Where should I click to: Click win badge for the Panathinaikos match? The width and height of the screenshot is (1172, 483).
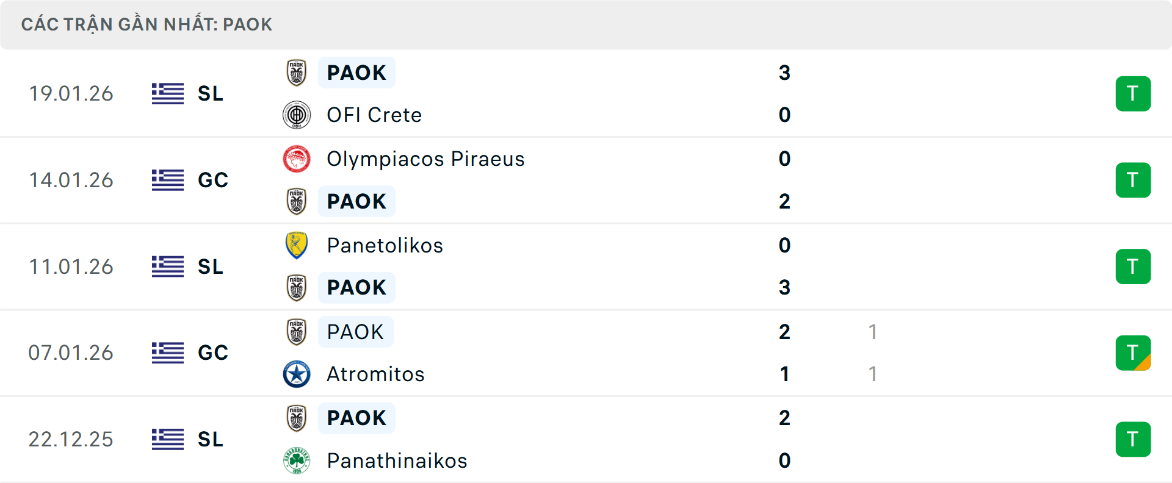[1133, 439]
